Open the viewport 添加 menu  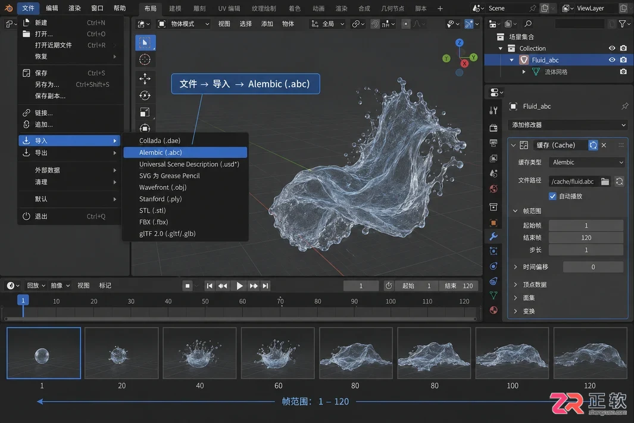[267, 24]
